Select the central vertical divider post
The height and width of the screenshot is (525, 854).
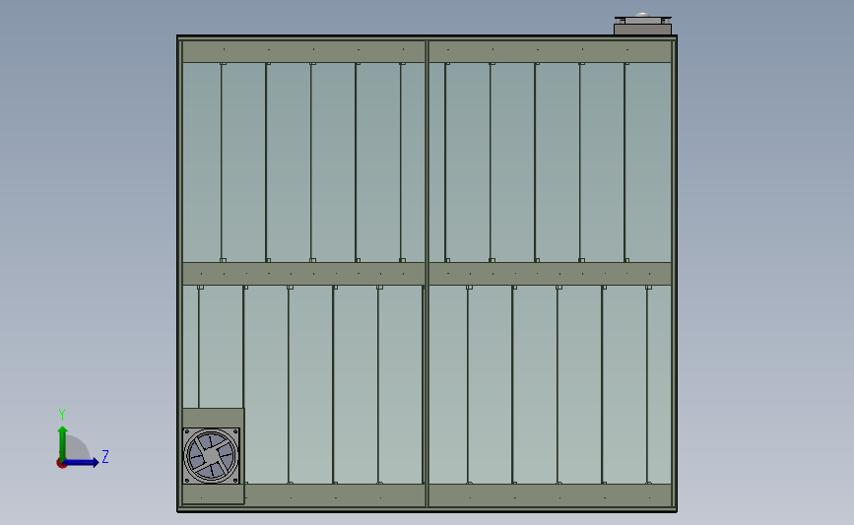pos(427,274)
